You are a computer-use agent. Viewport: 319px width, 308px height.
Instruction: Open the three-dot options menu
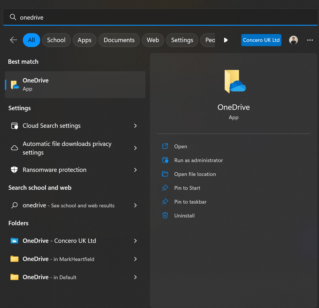tap(310, 40)
